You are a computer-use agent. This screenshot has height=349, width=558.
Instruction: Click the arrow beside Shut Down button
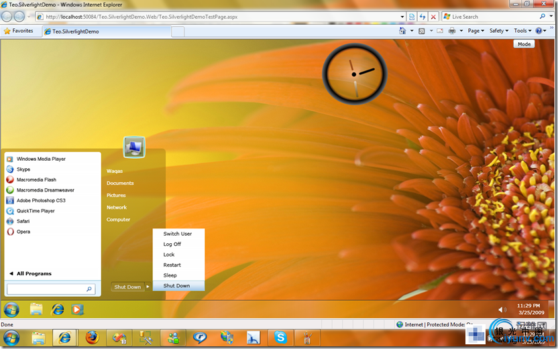(148, 287)
